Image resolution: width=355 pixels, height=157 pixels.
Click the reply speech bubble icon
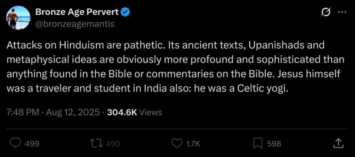coord(16,143)
